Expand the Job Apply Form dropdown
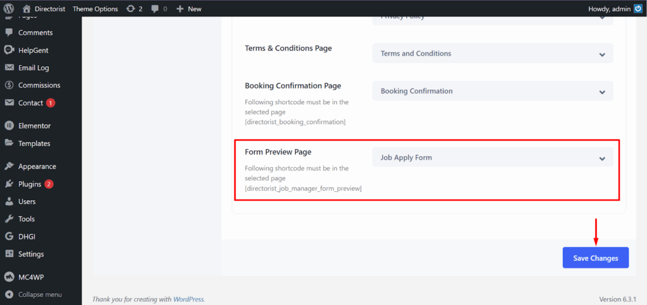647x305 pixels. 492,157
